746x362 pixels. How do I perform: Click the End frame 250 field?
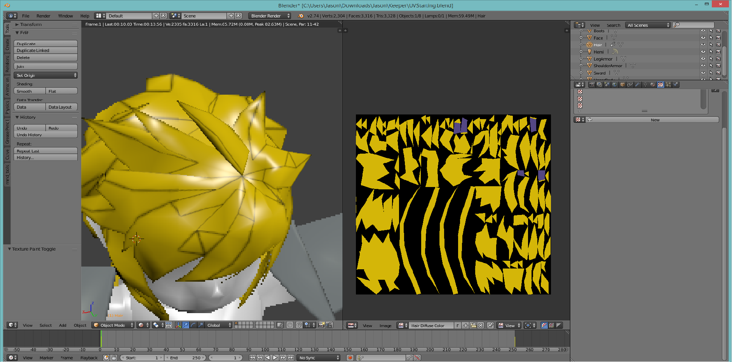(x=186, y=358)
